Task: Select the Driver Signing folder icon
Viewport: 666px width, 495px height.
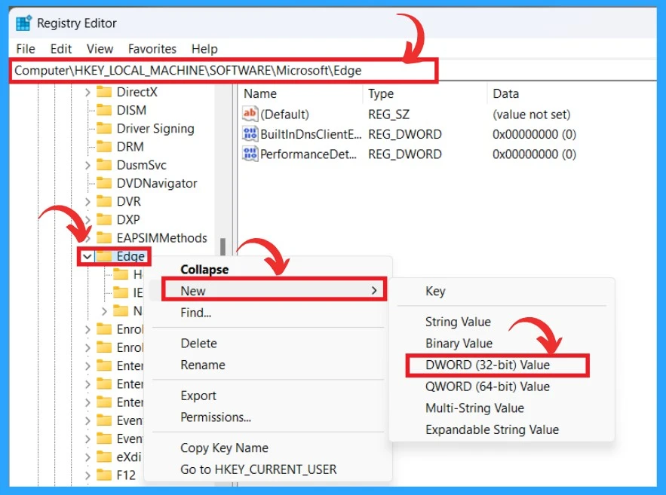Action: (x=104, y=129)
